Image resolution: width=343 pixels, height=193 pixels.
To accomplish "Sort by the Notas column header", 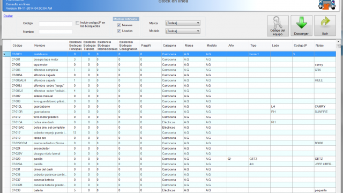I will click(x=325, y=46).
